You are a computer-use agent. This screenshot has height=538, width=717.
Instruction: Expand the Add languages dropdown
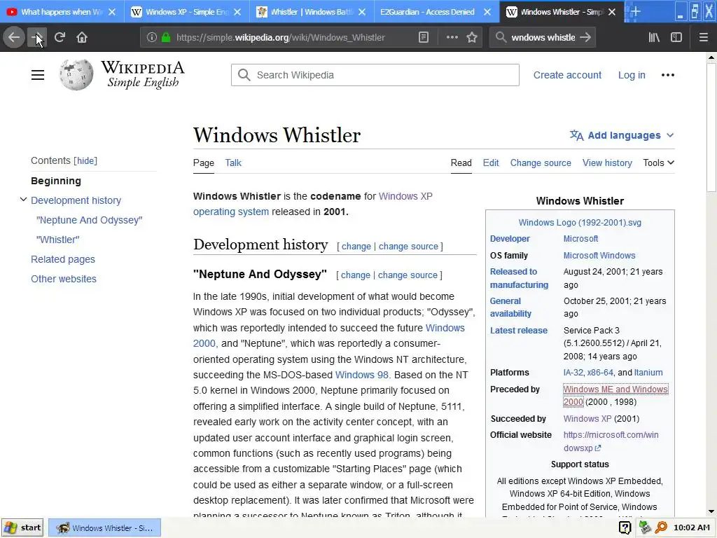coord(622,135)
